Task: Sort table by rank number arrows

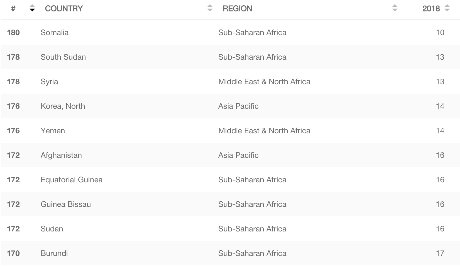Action: pyautogui.click(x=32, y=8)
